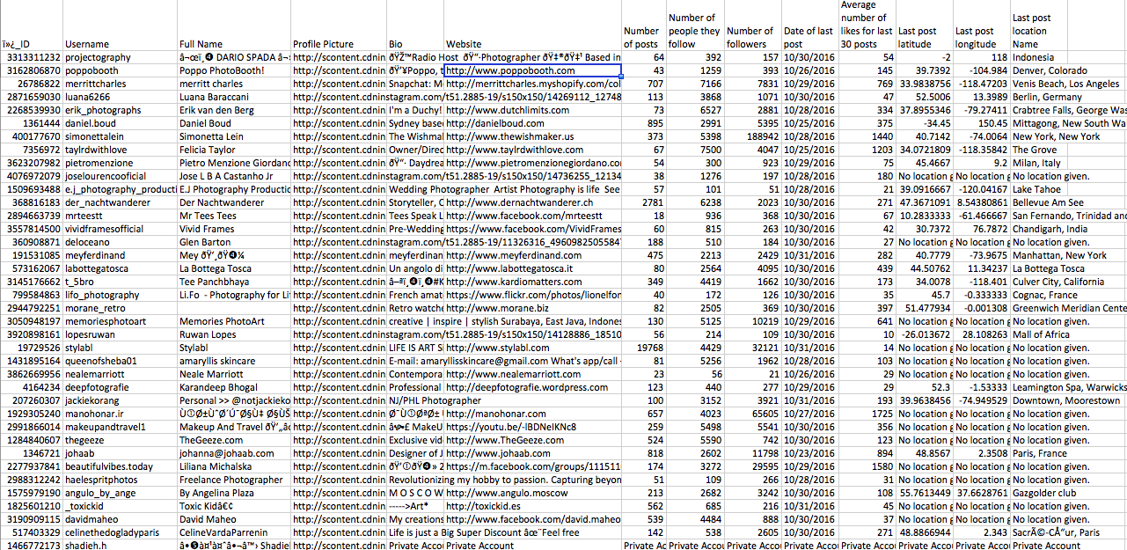Click website cell http://www.TheGeeze.com
This screenshot has height=550, width=1127.
pos(532,440)
